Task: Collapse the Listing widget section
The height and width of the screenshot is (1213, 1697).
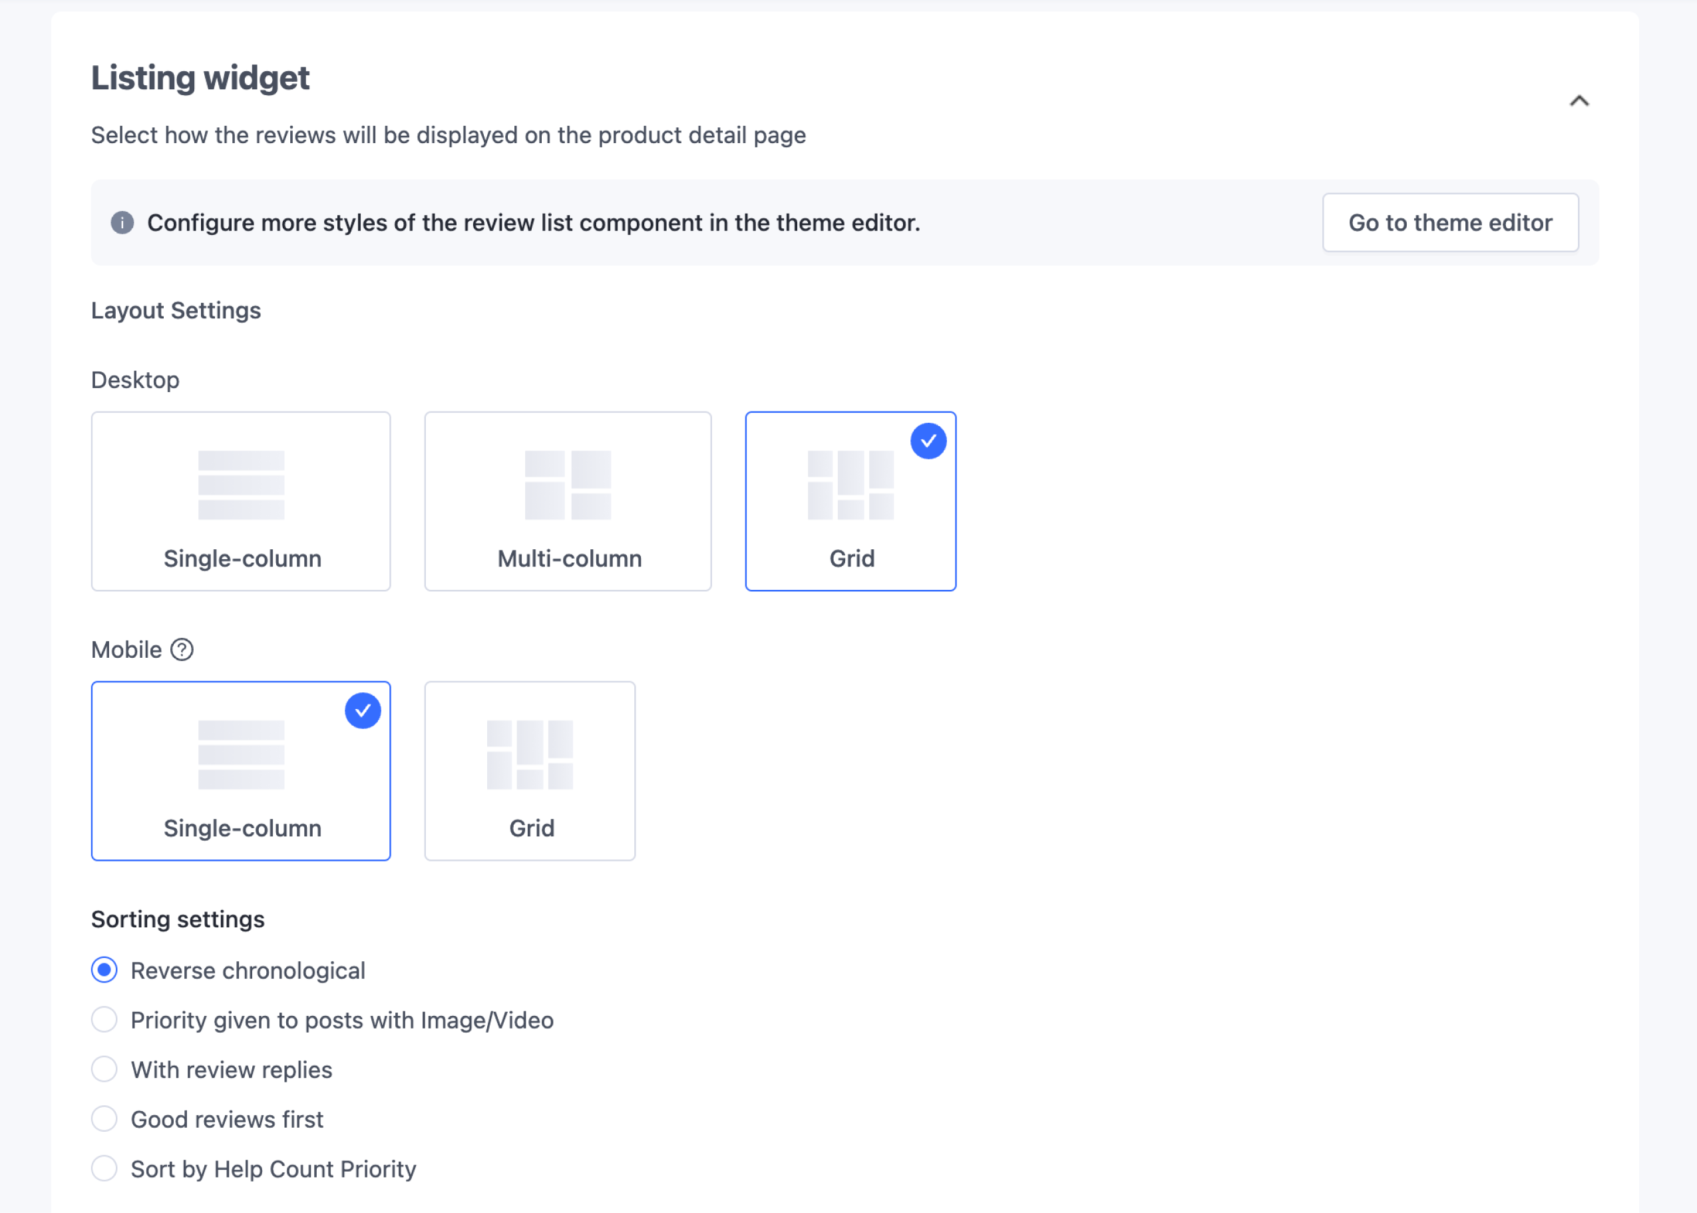Action: 1579,101
